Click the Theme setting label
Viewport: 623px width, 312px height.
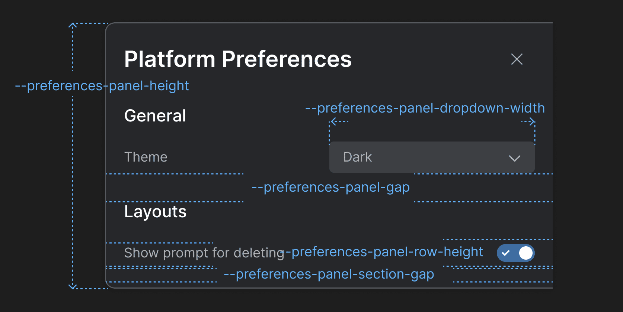(x=146, y=157)
